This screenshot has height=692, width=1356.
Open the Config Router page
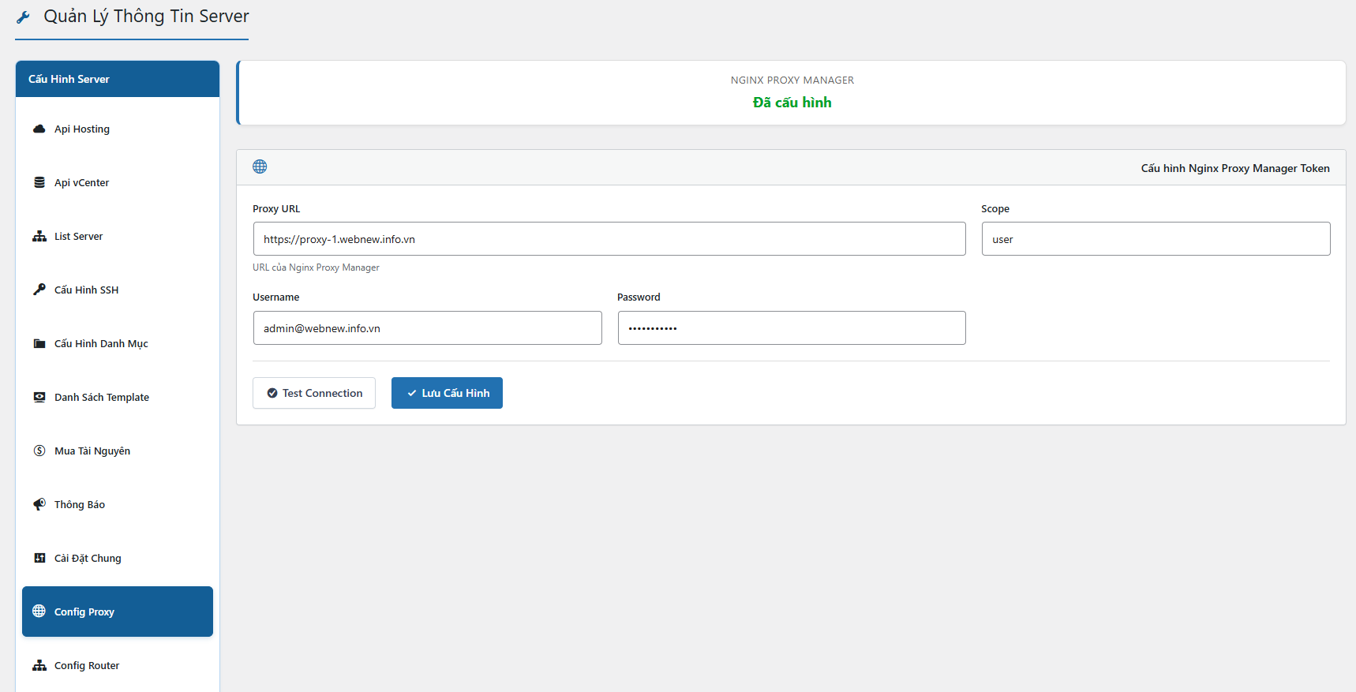pyautogui.click(x=118, y=665)
